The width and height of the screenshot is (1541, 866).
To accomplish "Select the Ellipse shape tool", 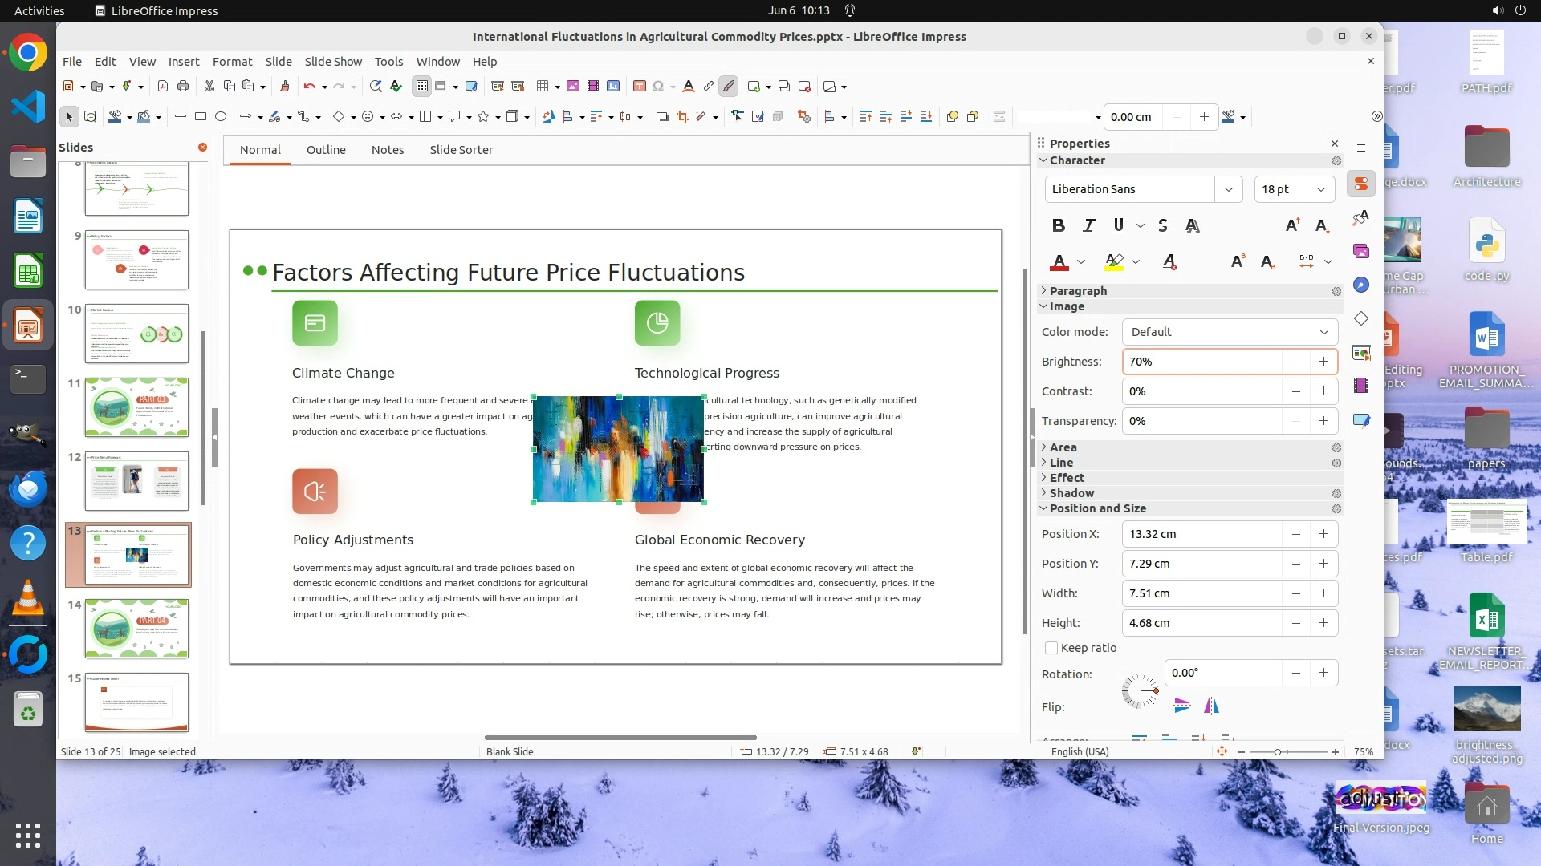I will (221, 117).
